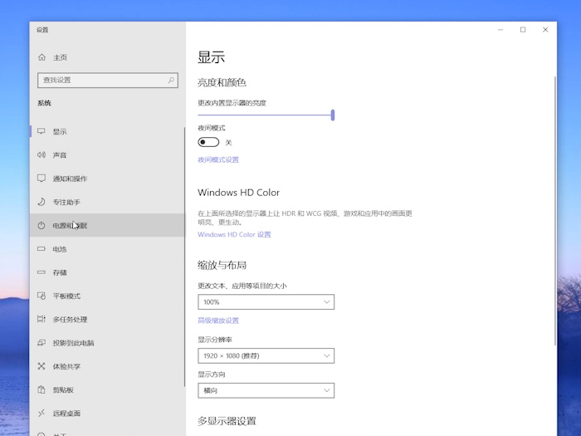Open the Windows HD Color 设置 link

234,234
